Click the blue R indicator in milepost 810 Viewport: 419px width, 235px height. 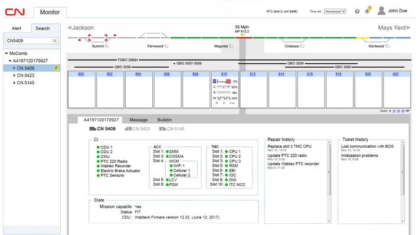point(214,81)
